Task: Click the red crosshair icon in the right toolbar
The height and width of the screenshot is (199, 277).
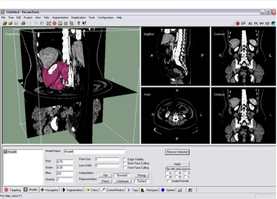Action: (x=237, y=24)
